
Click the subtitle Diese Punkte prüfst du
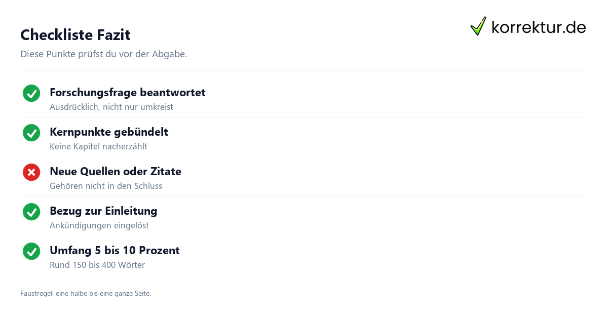[104, 54]
